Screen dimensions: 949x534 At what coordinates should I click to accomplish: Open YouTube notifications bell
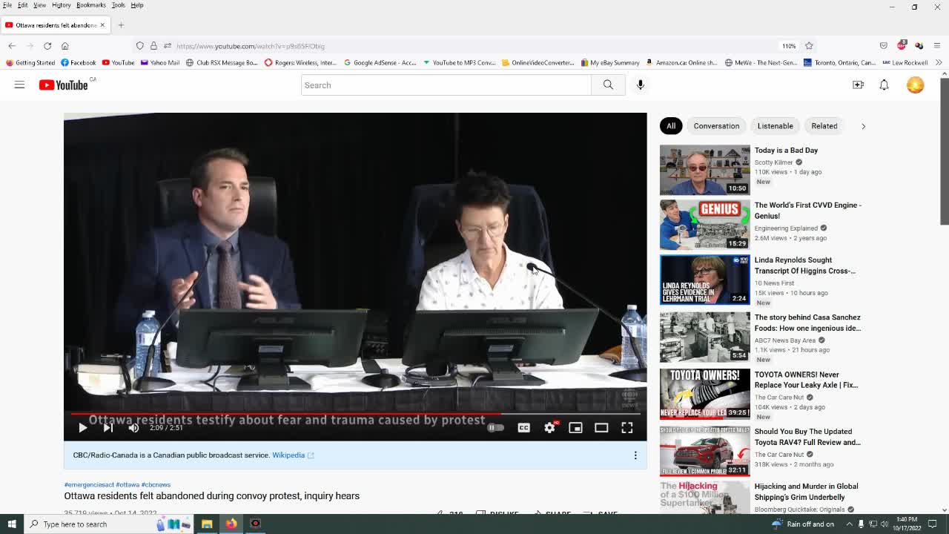coord(884,85)
